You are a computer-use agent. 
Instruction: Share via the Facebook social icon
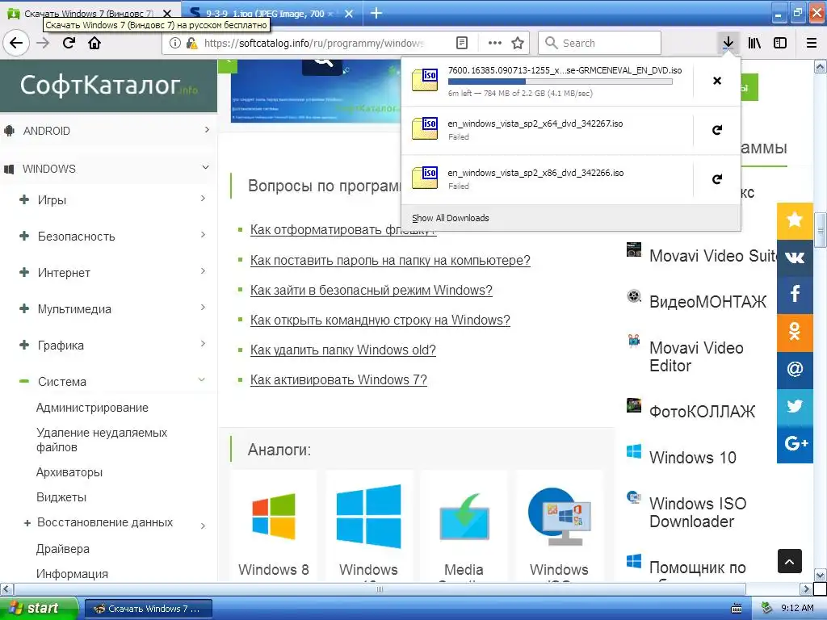point(795,295)
